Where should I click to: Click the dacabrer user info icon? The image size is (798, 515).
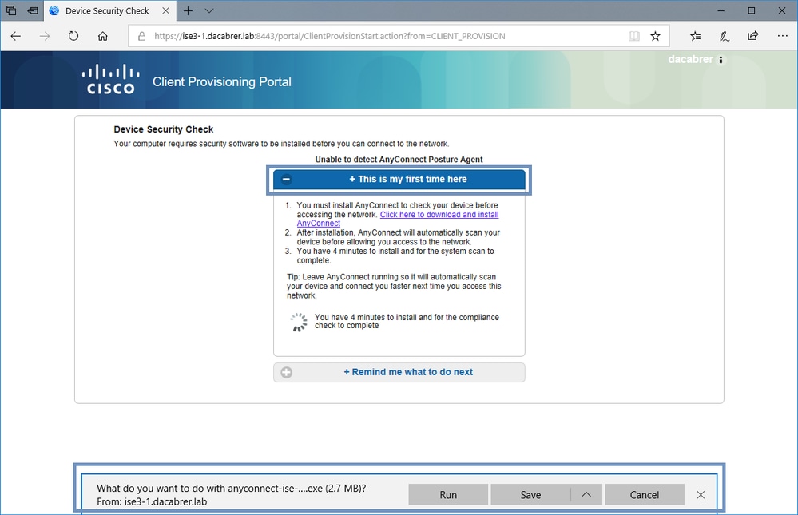pyautogui.click(x=721, y=60)
